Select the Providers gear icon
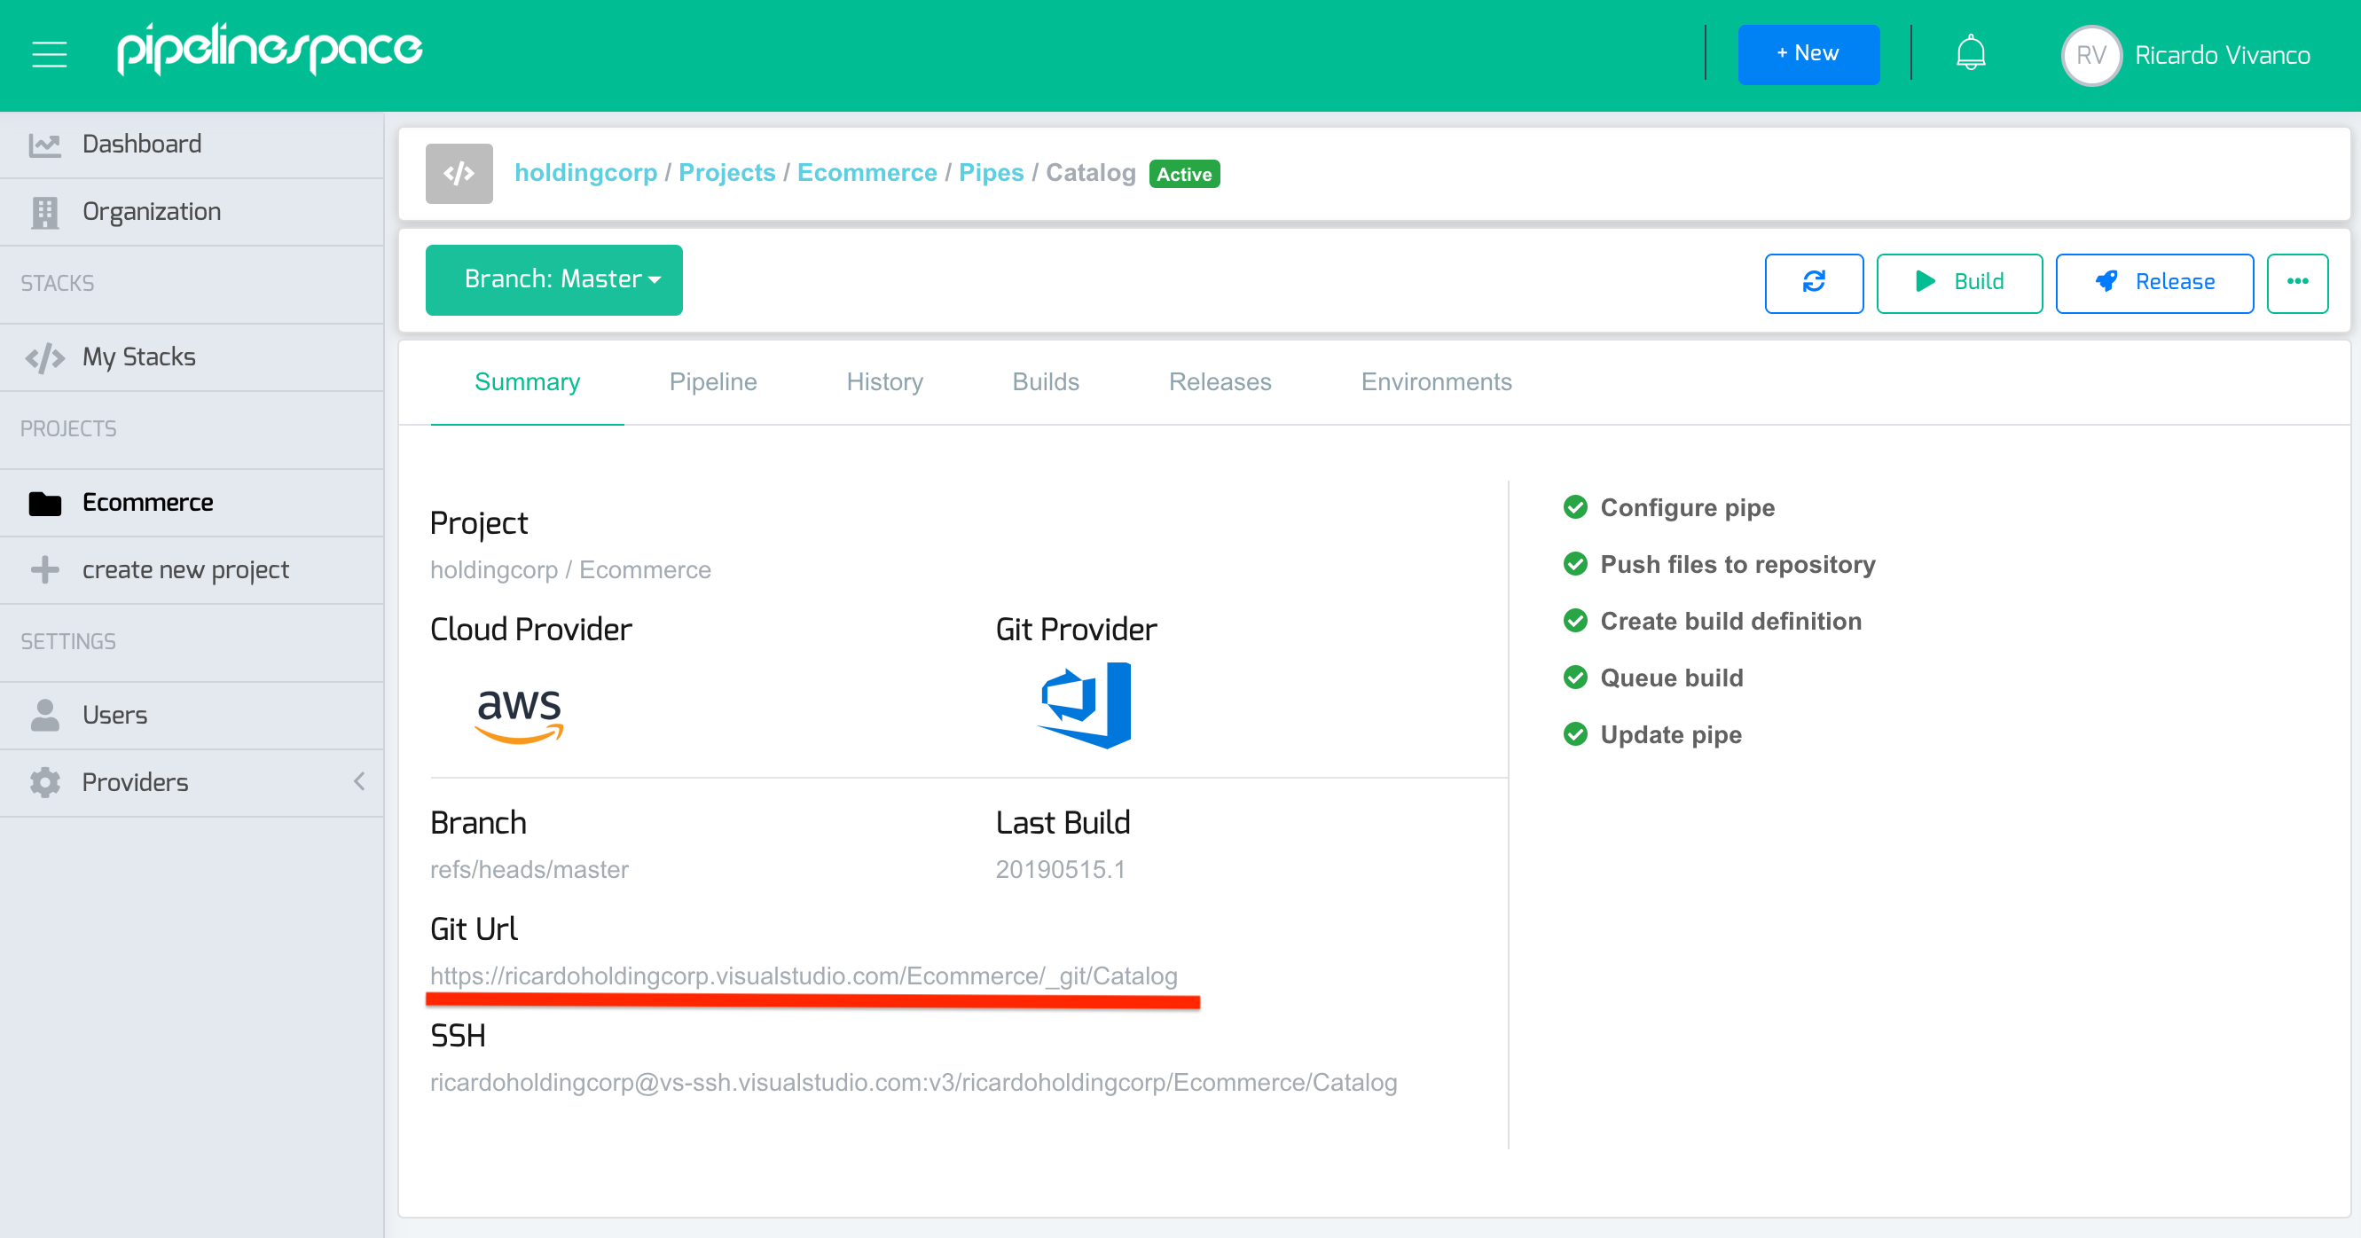Viewport: 2361px width, 1238px height. click(45, 781)
